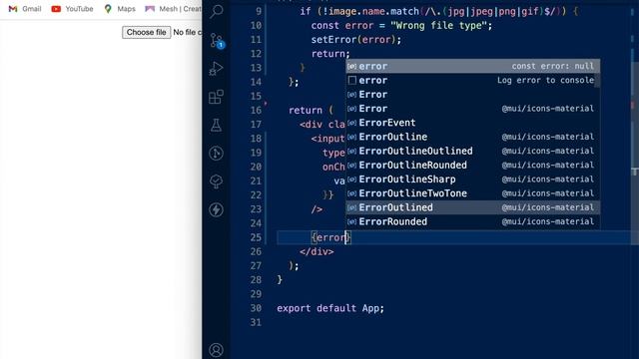This screenshot has width=639, height=359.
Task: Open the Search view in activity bar
Action: (216, 11)
